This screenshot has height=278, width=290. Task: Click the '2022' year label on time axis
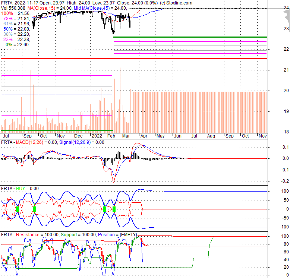tap(97, 136)
